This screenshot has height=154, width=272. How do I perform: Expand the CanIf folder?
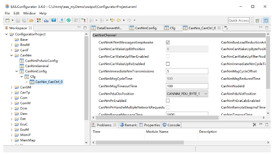coord(11,50)
